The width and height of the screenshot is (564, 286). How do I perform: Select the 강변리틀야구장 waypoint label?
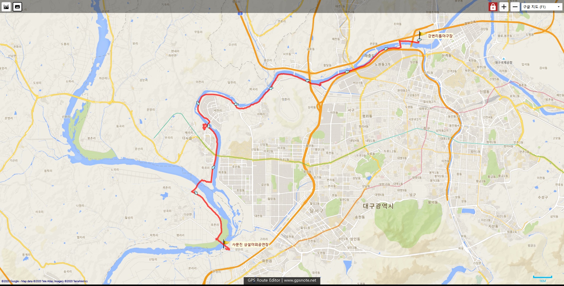pos(440,36)
